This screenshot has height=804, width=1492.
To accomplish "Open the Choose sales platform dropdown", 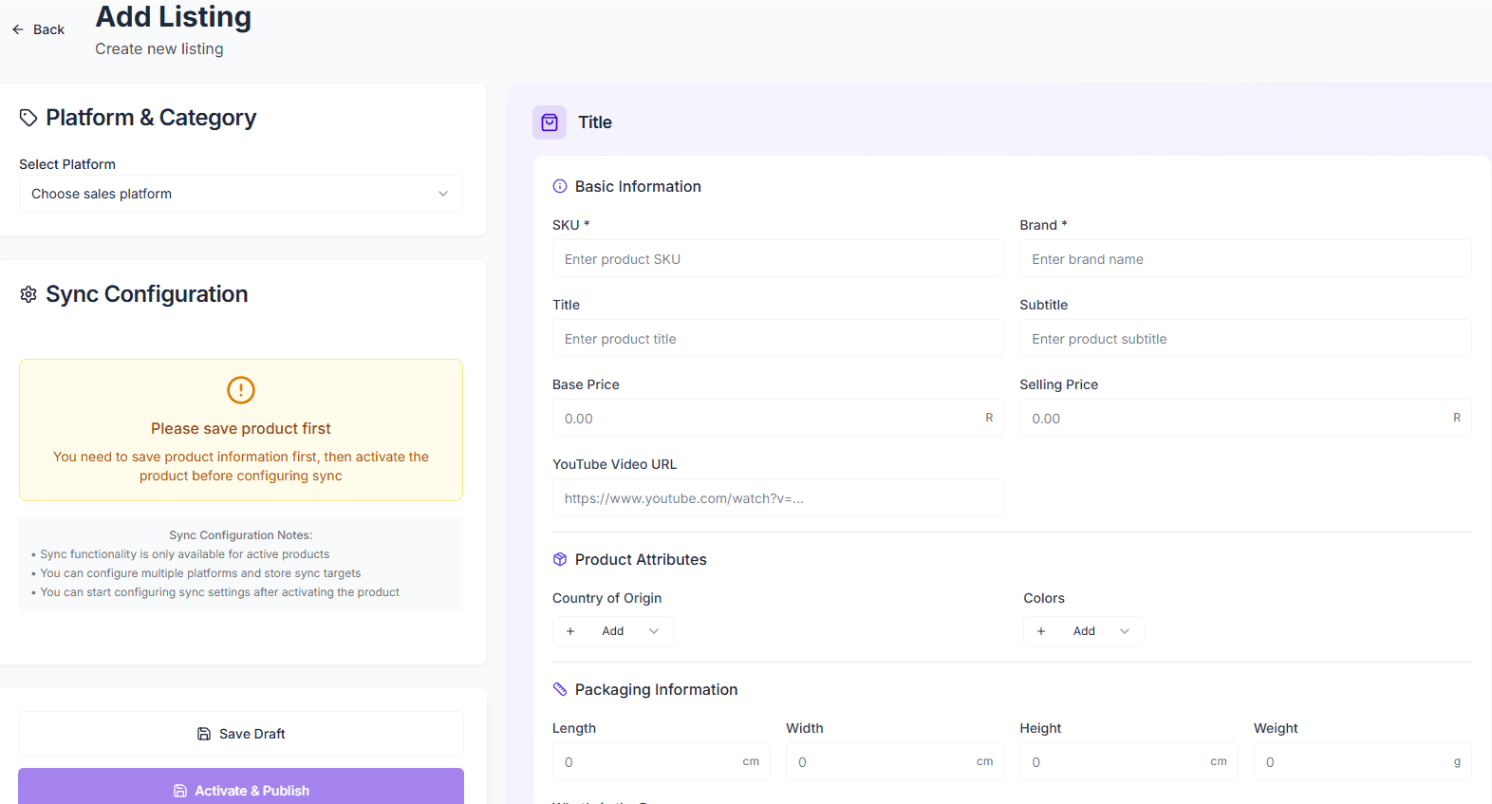I will click(x=240, y=194).
